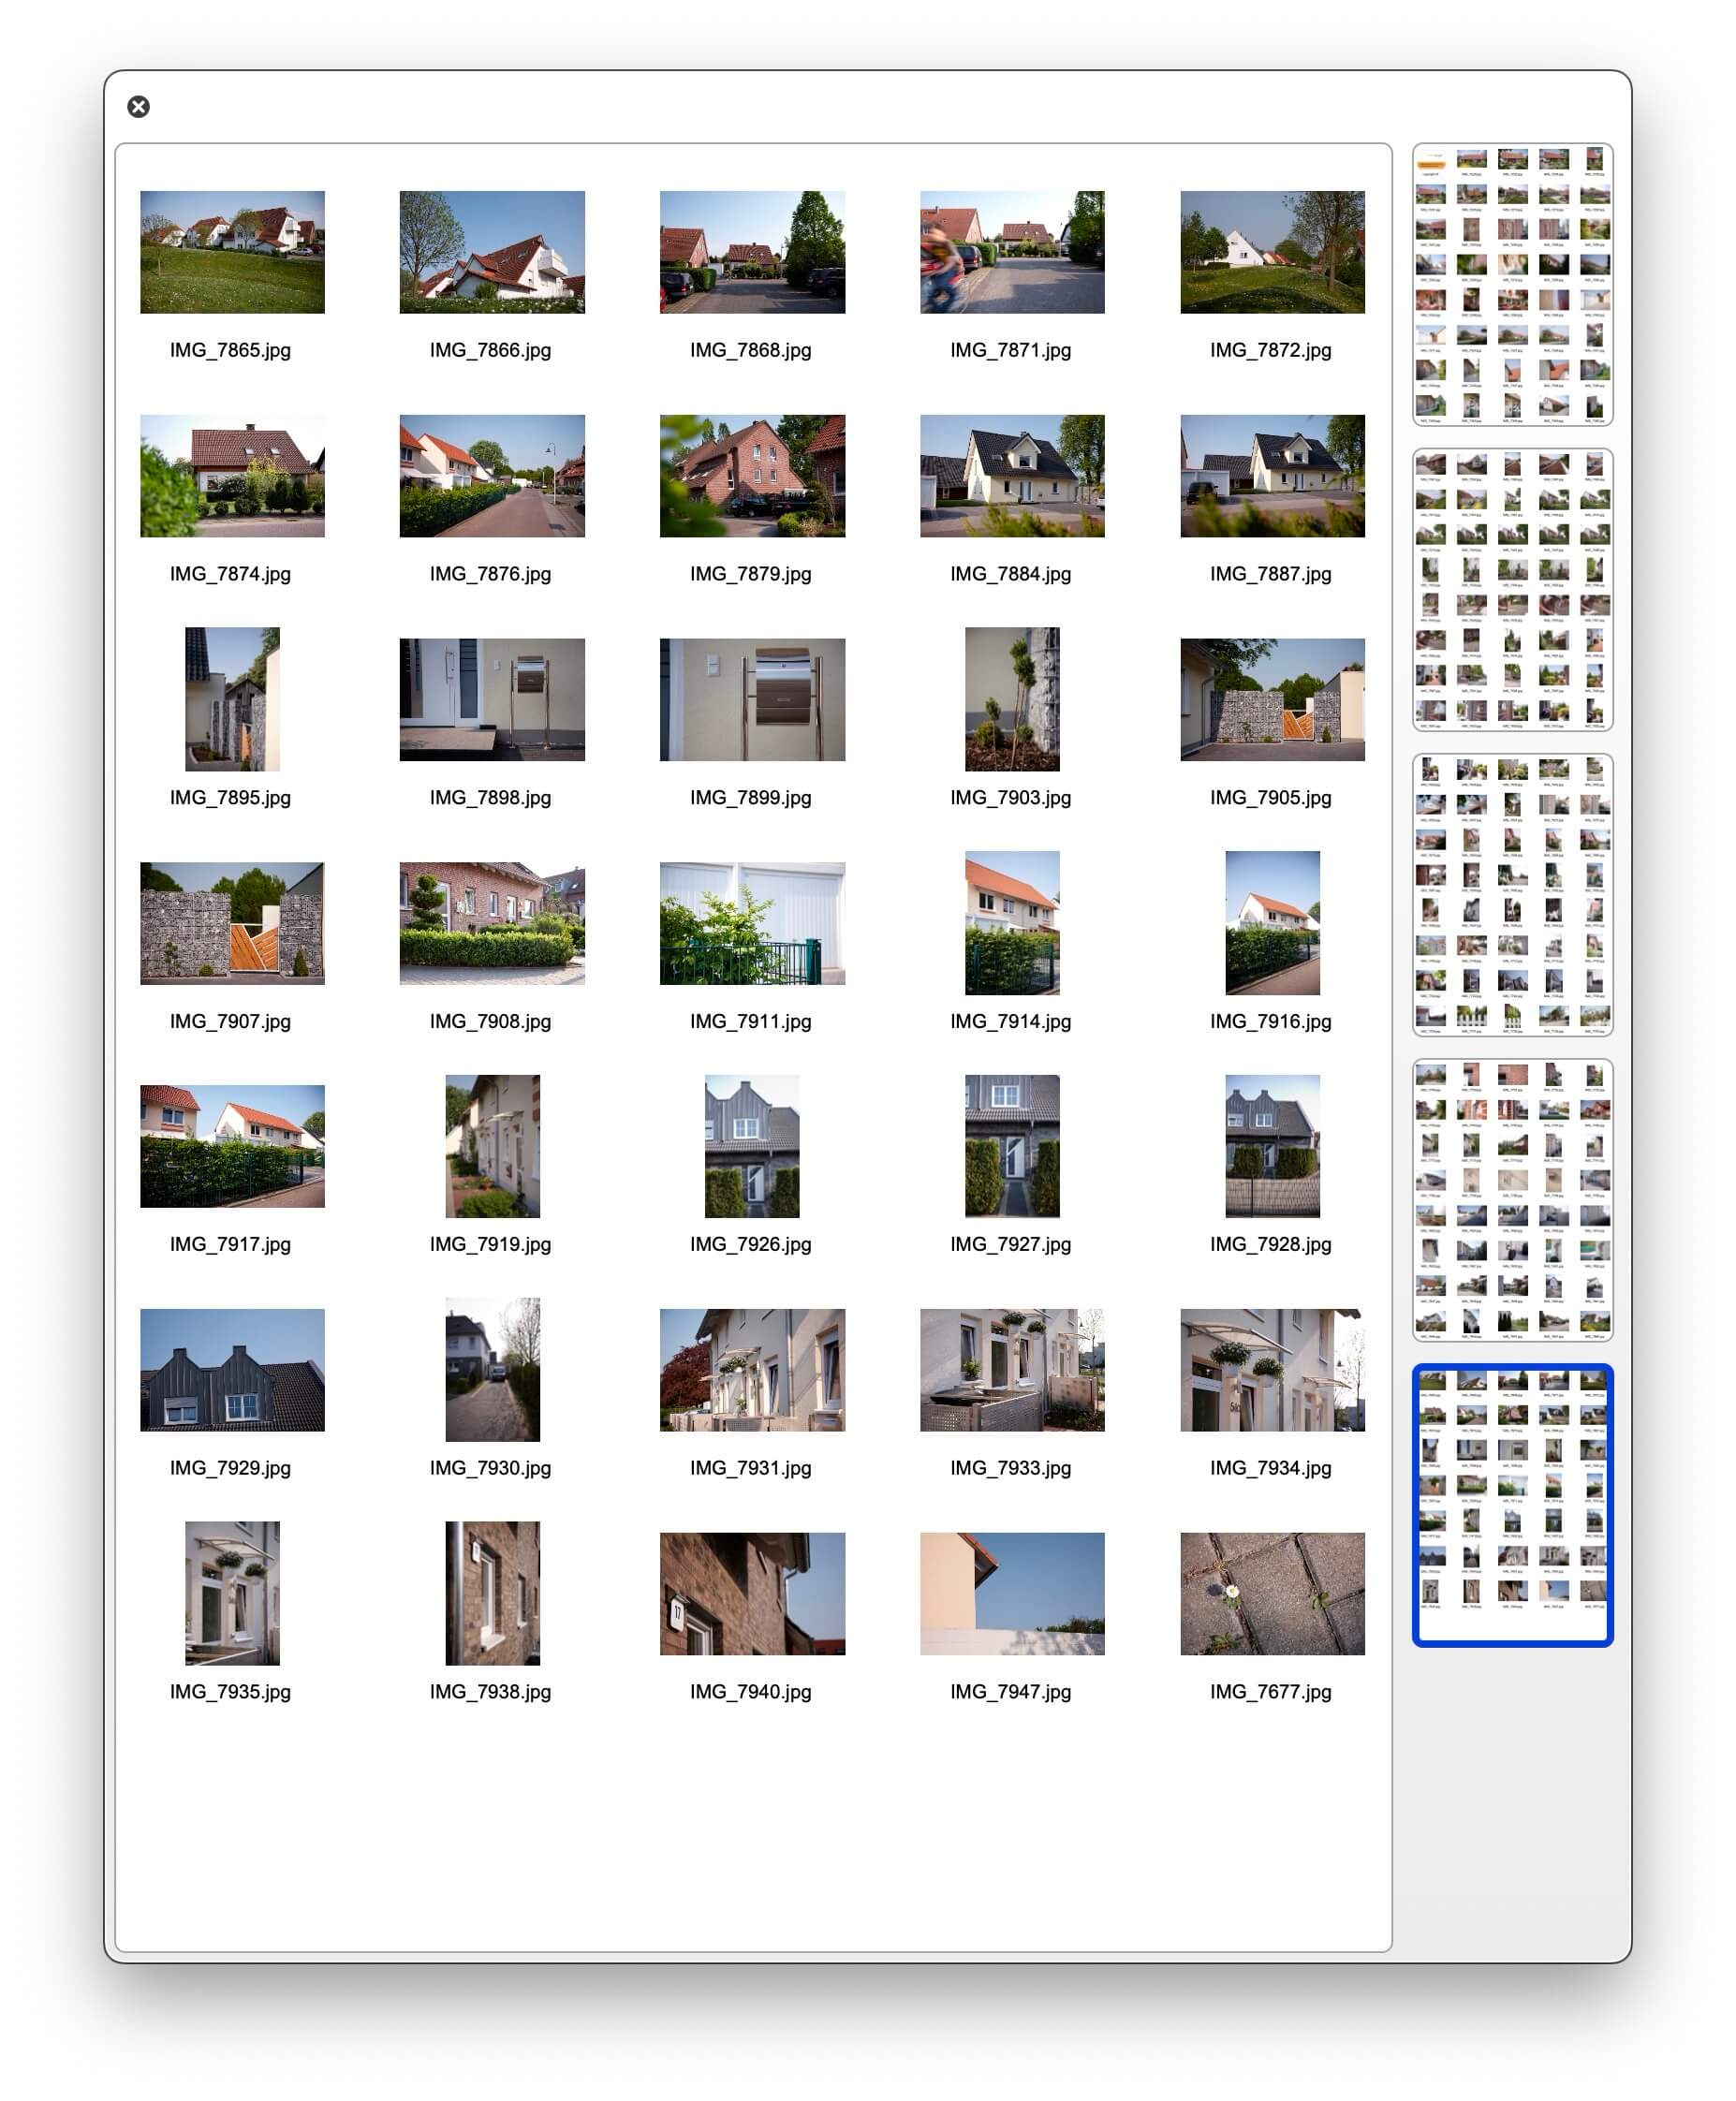The width and height of the screenshot is (1736, 2101).
Task: Open the IMG_7934.jpg thumbnail
Action: (x=1272, y=1370)
